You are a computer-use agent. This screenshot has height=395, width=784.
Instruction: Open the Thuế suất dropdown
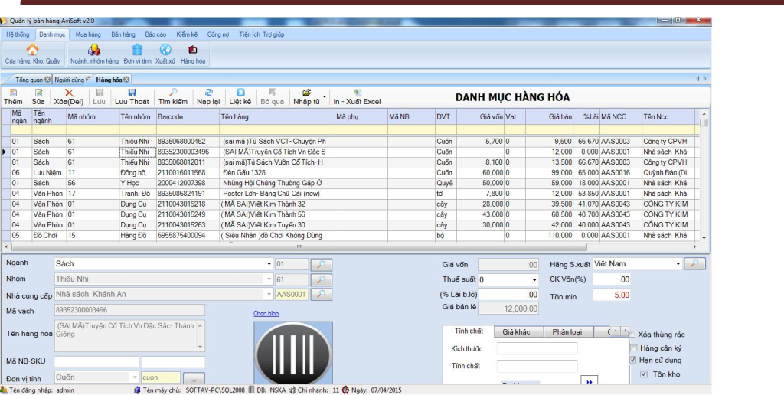pyautogui.click(x=534, y=279)
